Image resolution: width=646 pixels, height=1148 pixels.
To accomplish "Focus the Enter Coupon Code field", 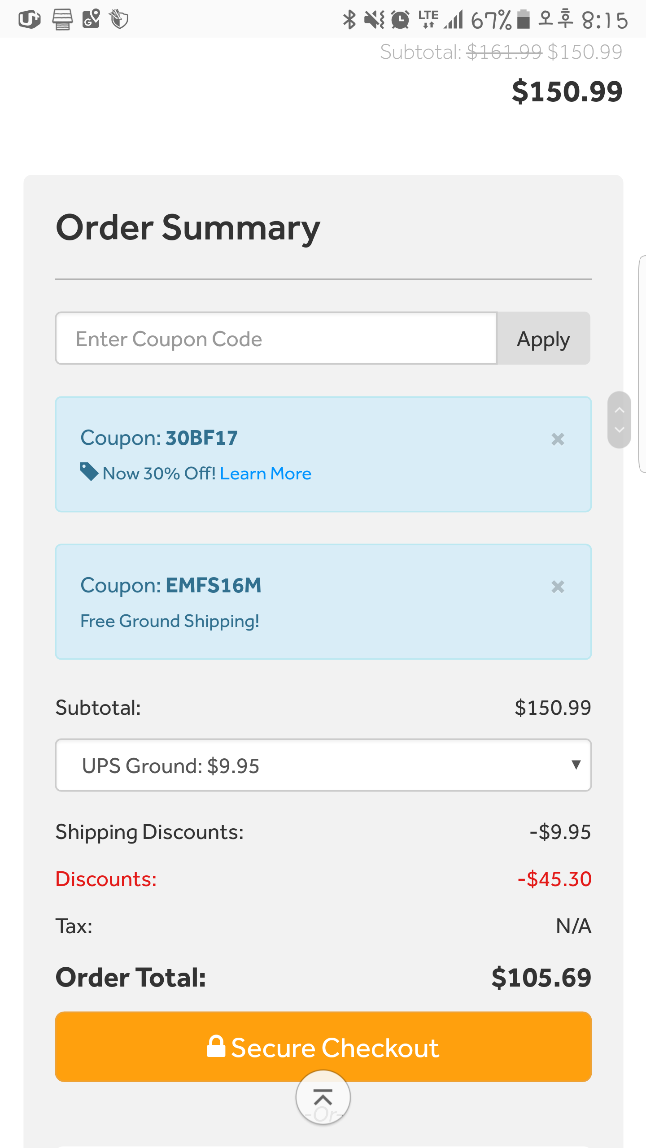I will [276, 339].
